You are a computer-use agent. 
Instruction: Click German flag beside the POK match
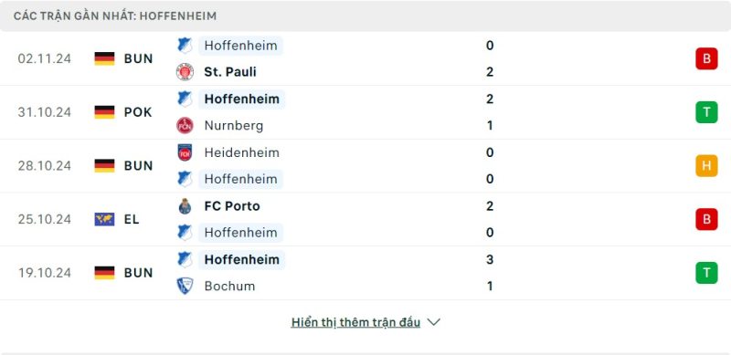[104, 112]
